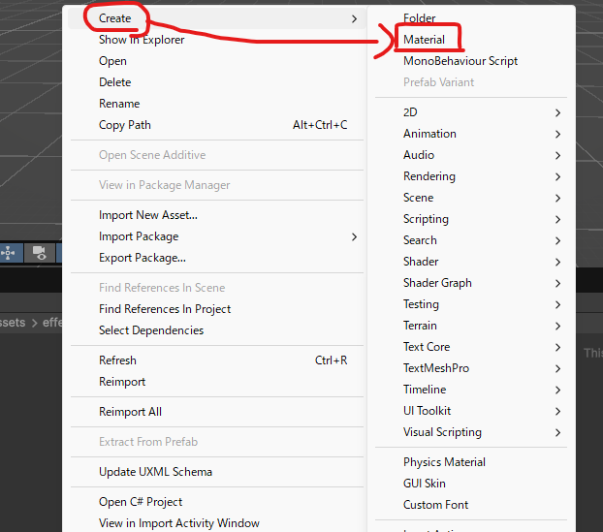Viewport: 603px width, 532px height.
Task: Expand the Import Package submenu arrow
Action: tap(354, 236)
